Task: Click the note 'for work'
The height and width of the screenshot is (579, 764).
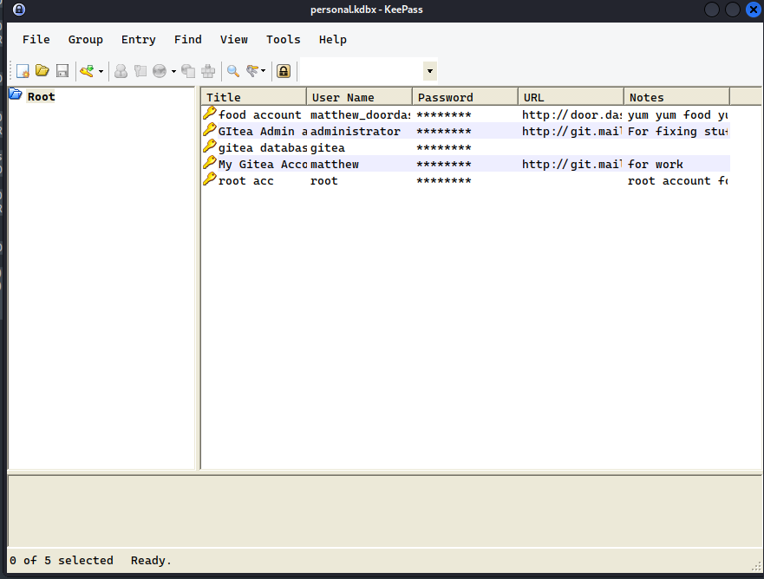Action: point(656,165)
